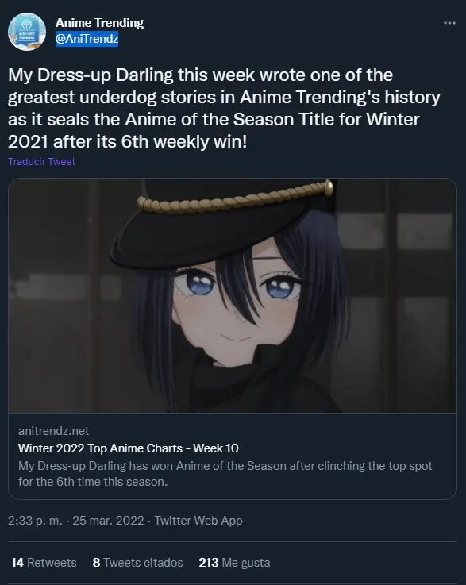View the 8 Tweets citados list

click(137, 563)
